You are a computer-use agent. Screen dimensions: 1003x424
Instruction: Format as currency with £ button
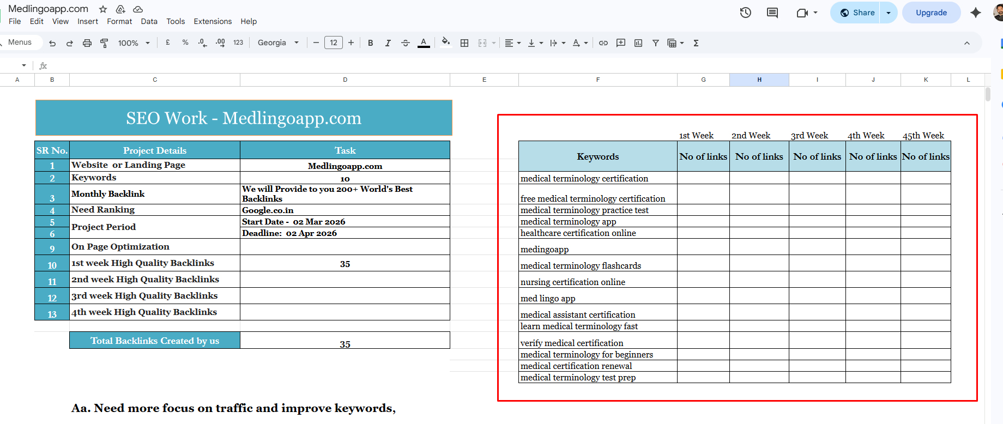pyautogui.click(x=168, y=43)
